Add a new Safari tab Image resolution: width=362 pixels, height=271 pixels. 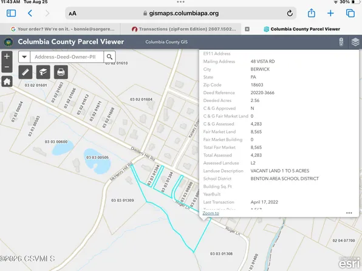tap(330, 13)
